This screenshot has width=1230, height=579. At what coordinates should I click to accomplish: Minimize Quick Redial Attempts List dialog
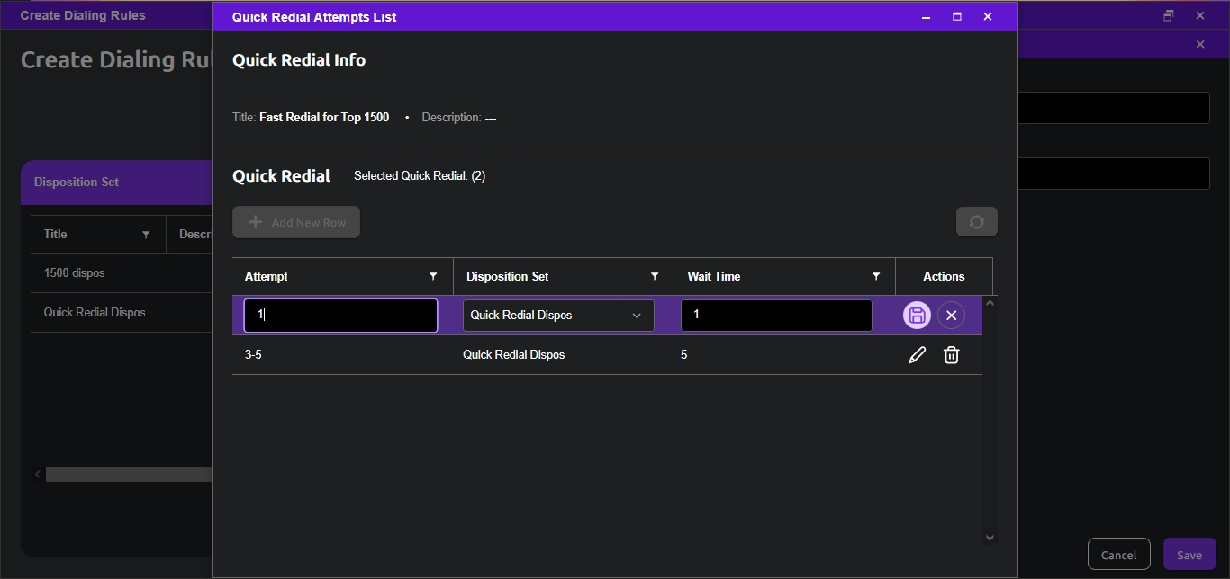[927, 16]
